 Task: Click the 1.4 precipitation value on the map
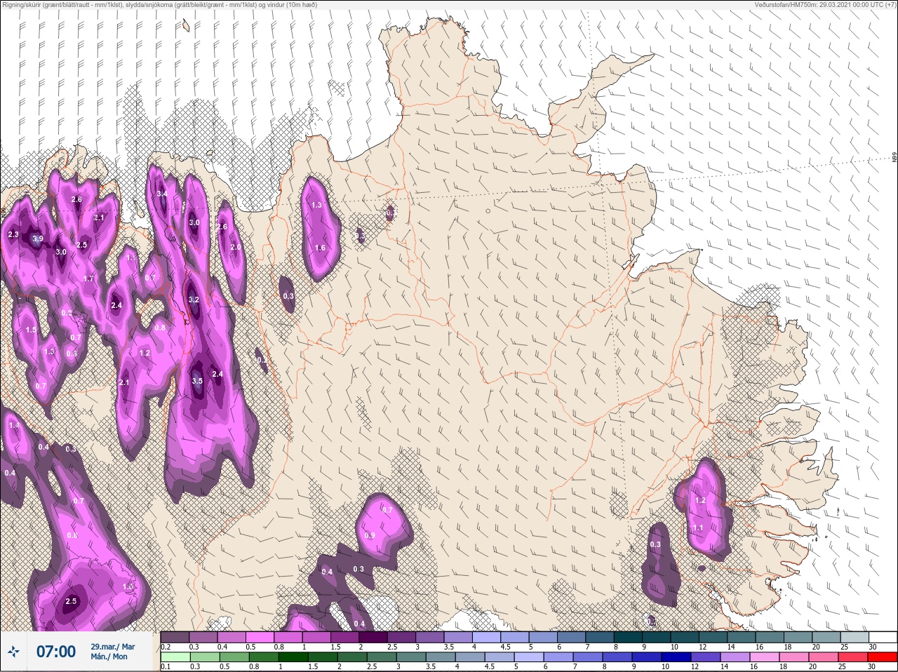(13, 425)
